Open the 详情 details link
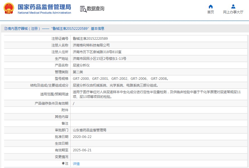 (76, 164)
